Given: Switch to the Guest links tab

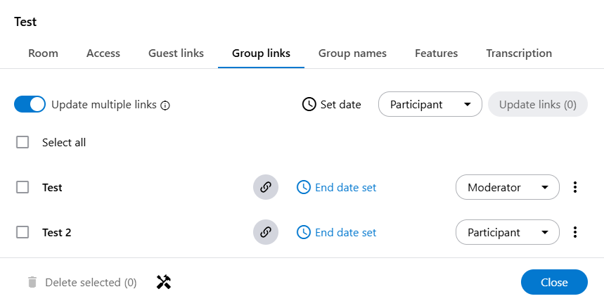Looking at the screenshot, I should coord(176,53).
